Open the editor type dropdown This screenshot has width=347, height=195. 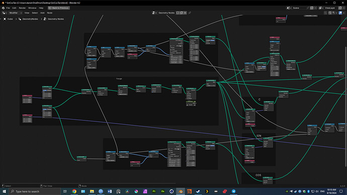pyautogui.click(x=4, y=13)
